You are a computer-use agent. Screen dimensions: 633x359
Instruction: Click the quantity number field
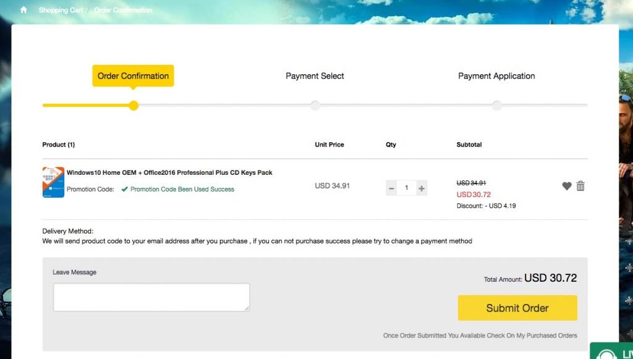tap(407, 188)
